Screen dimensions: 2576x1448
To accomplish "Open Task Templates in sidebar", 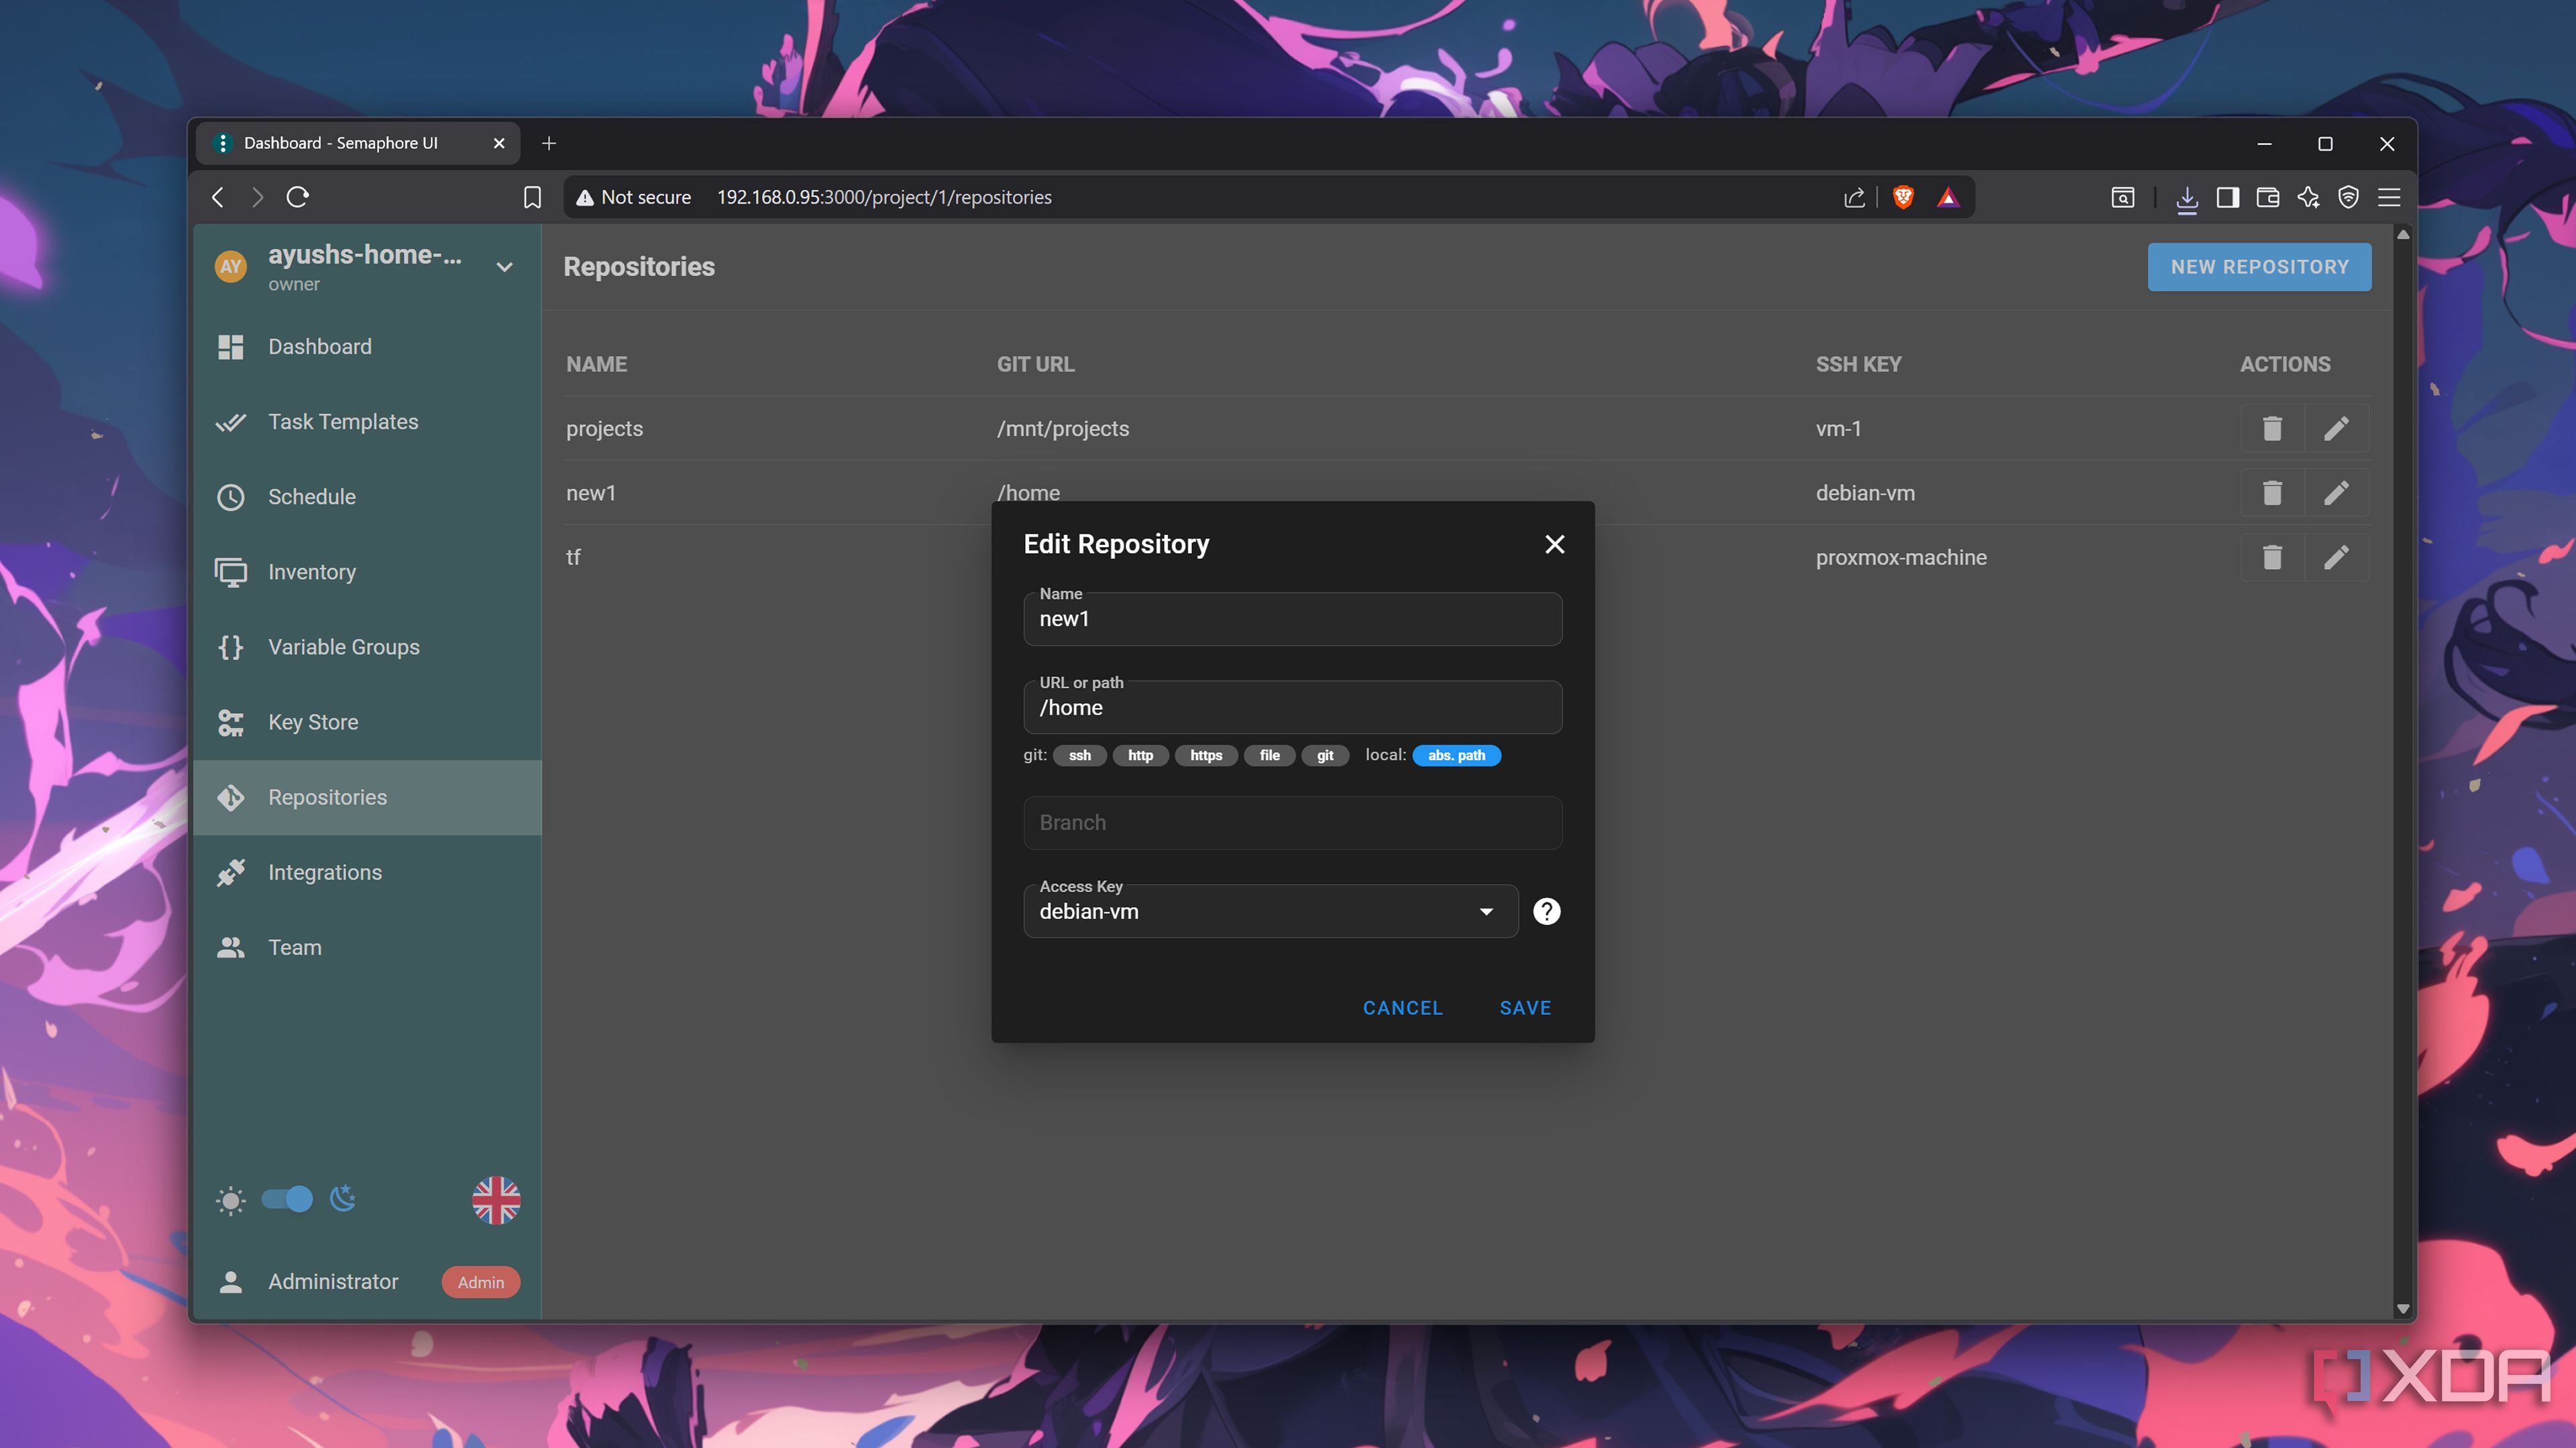I will pos(368,422).
